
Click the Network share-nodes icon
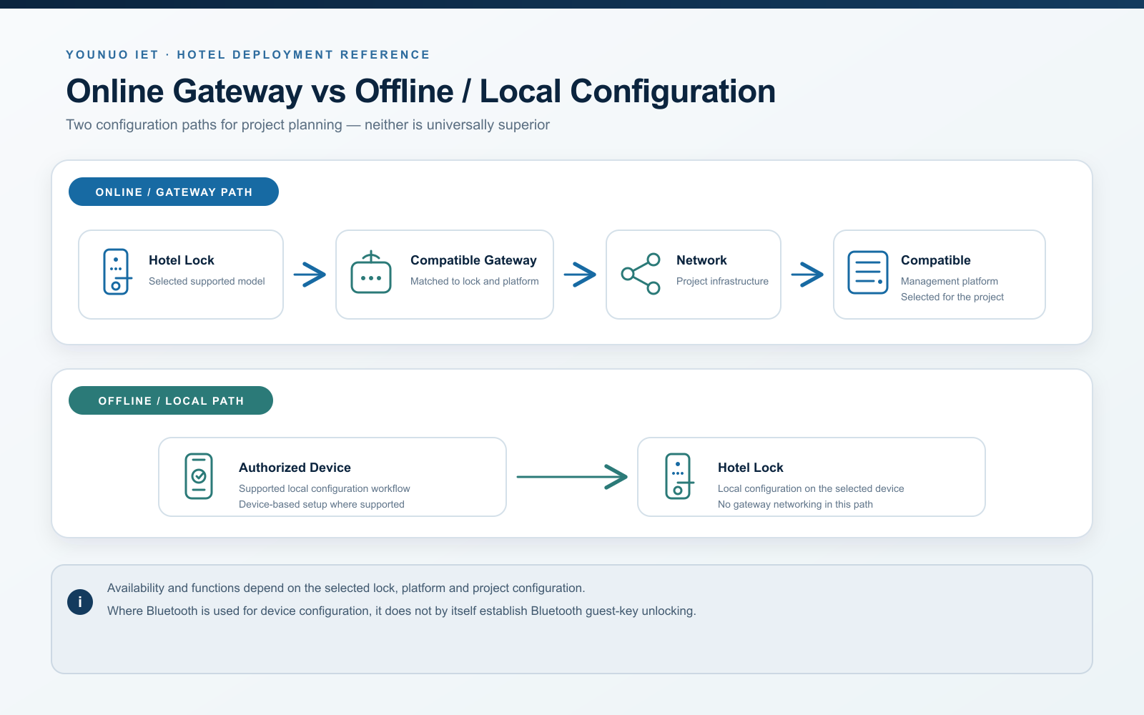pos(641,273)
